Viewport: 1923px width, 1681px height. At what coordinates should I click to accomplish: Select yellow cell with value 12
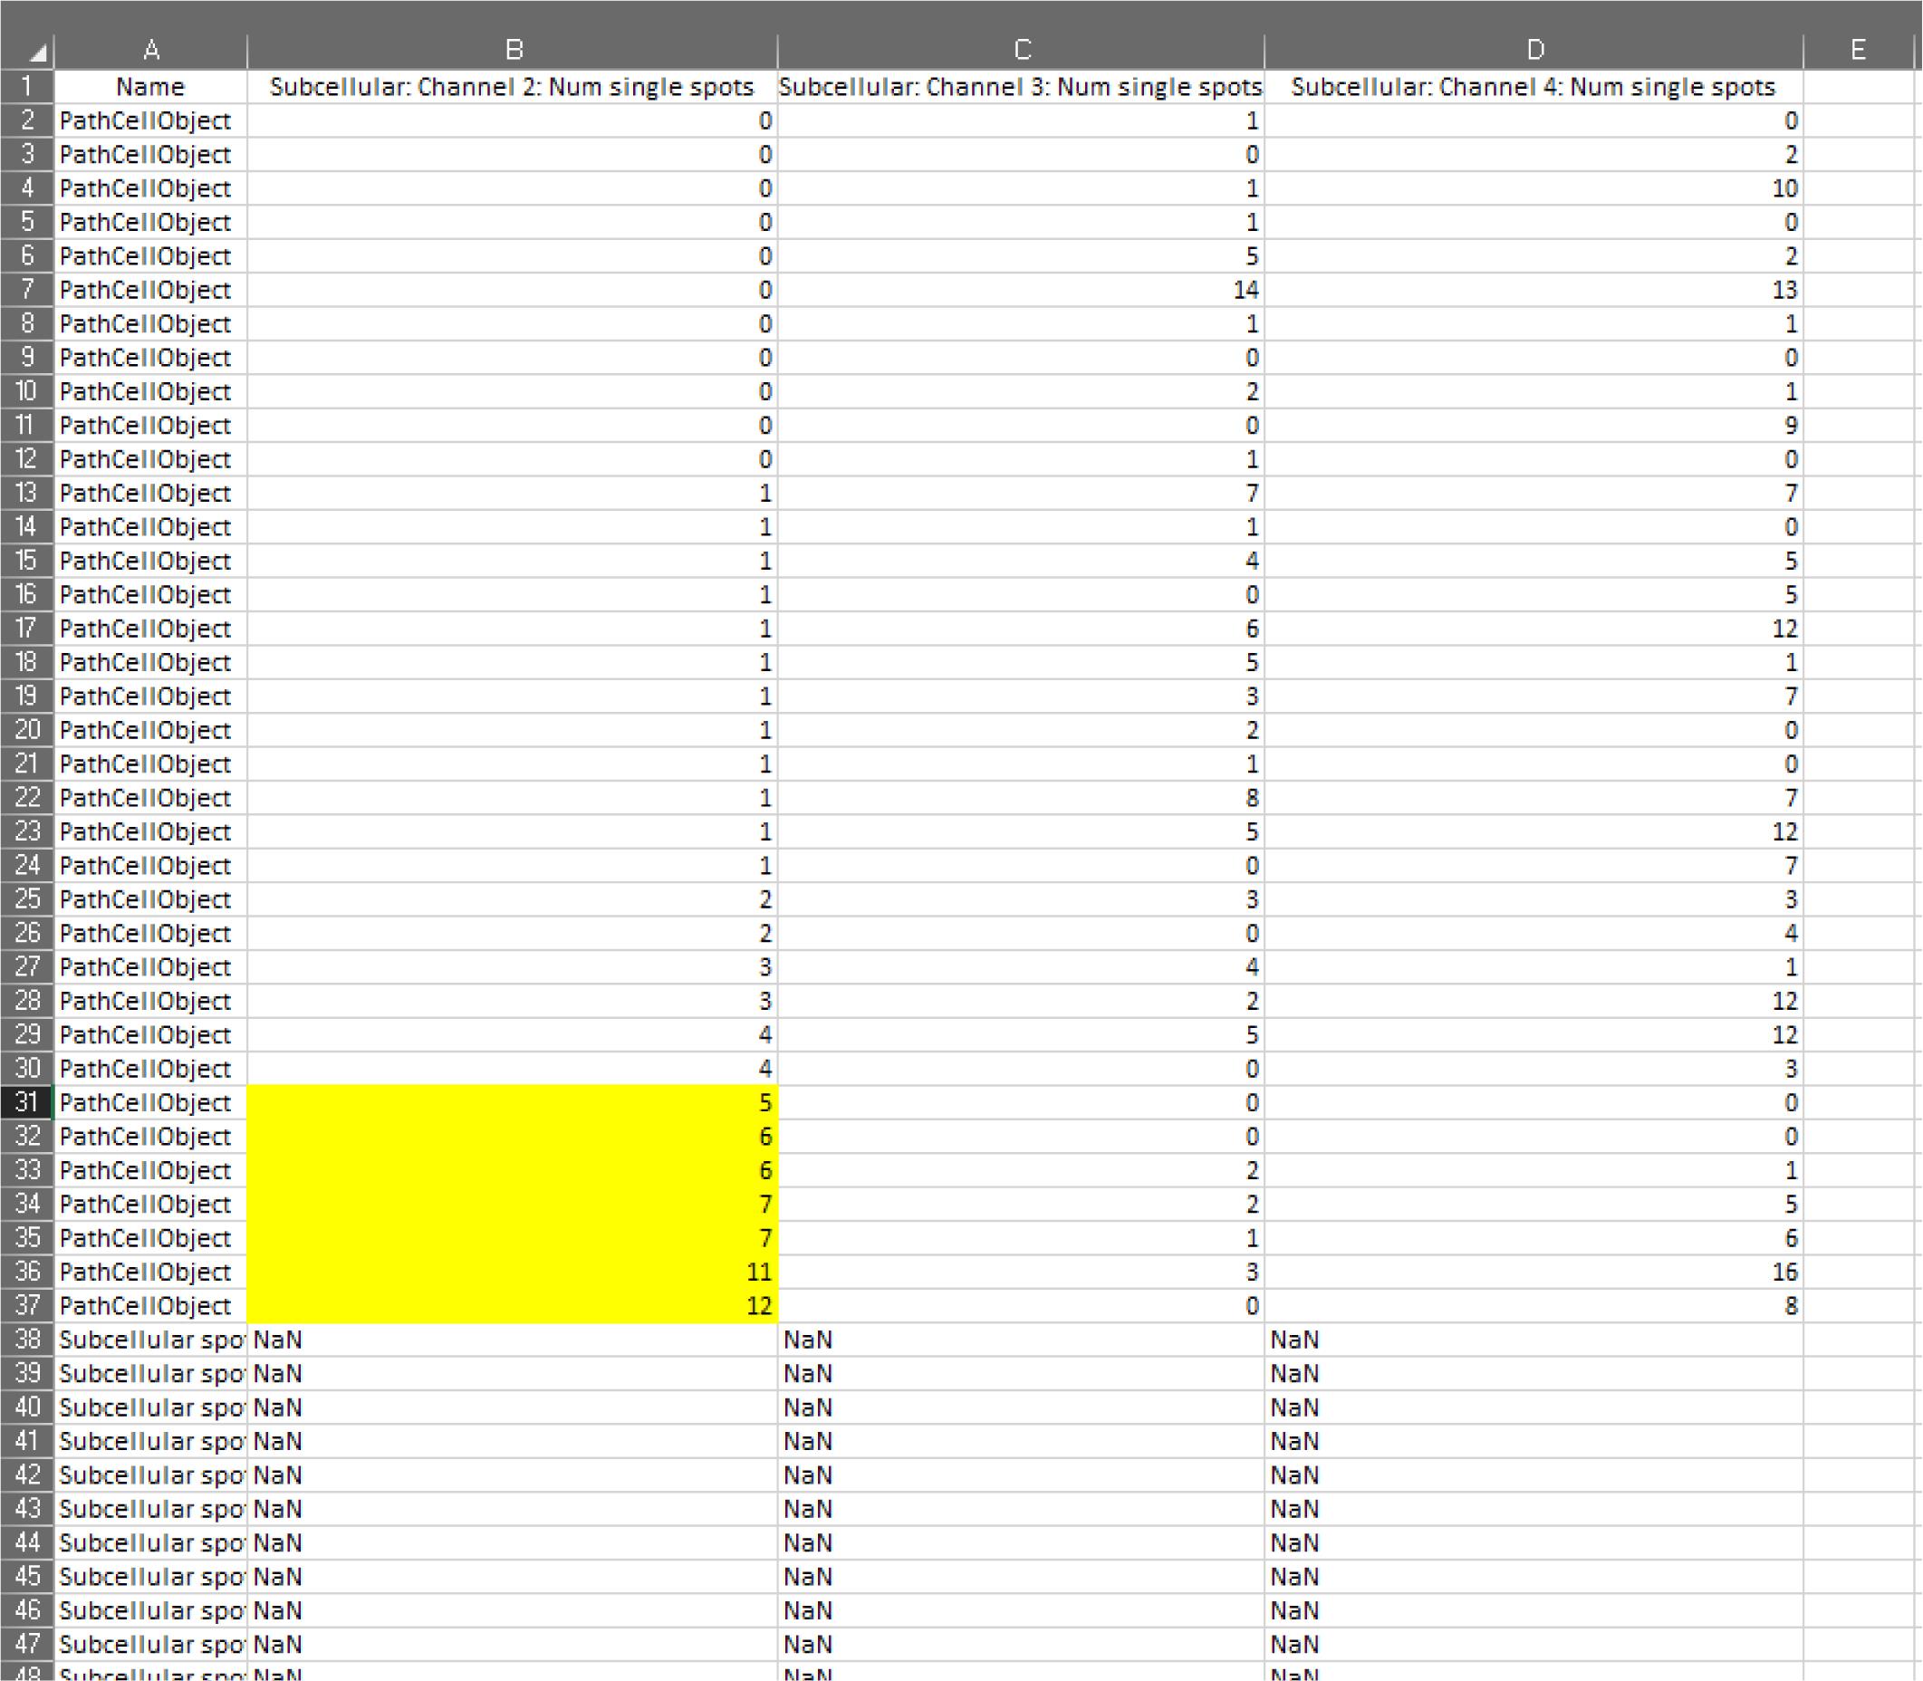[x=512, y=1305]
